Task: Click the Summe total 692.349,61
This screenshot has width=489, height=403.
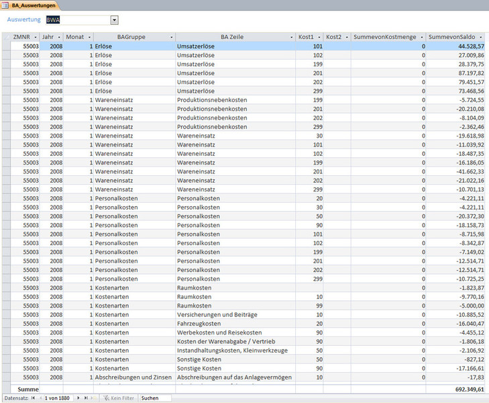Action: coord(455,390)
